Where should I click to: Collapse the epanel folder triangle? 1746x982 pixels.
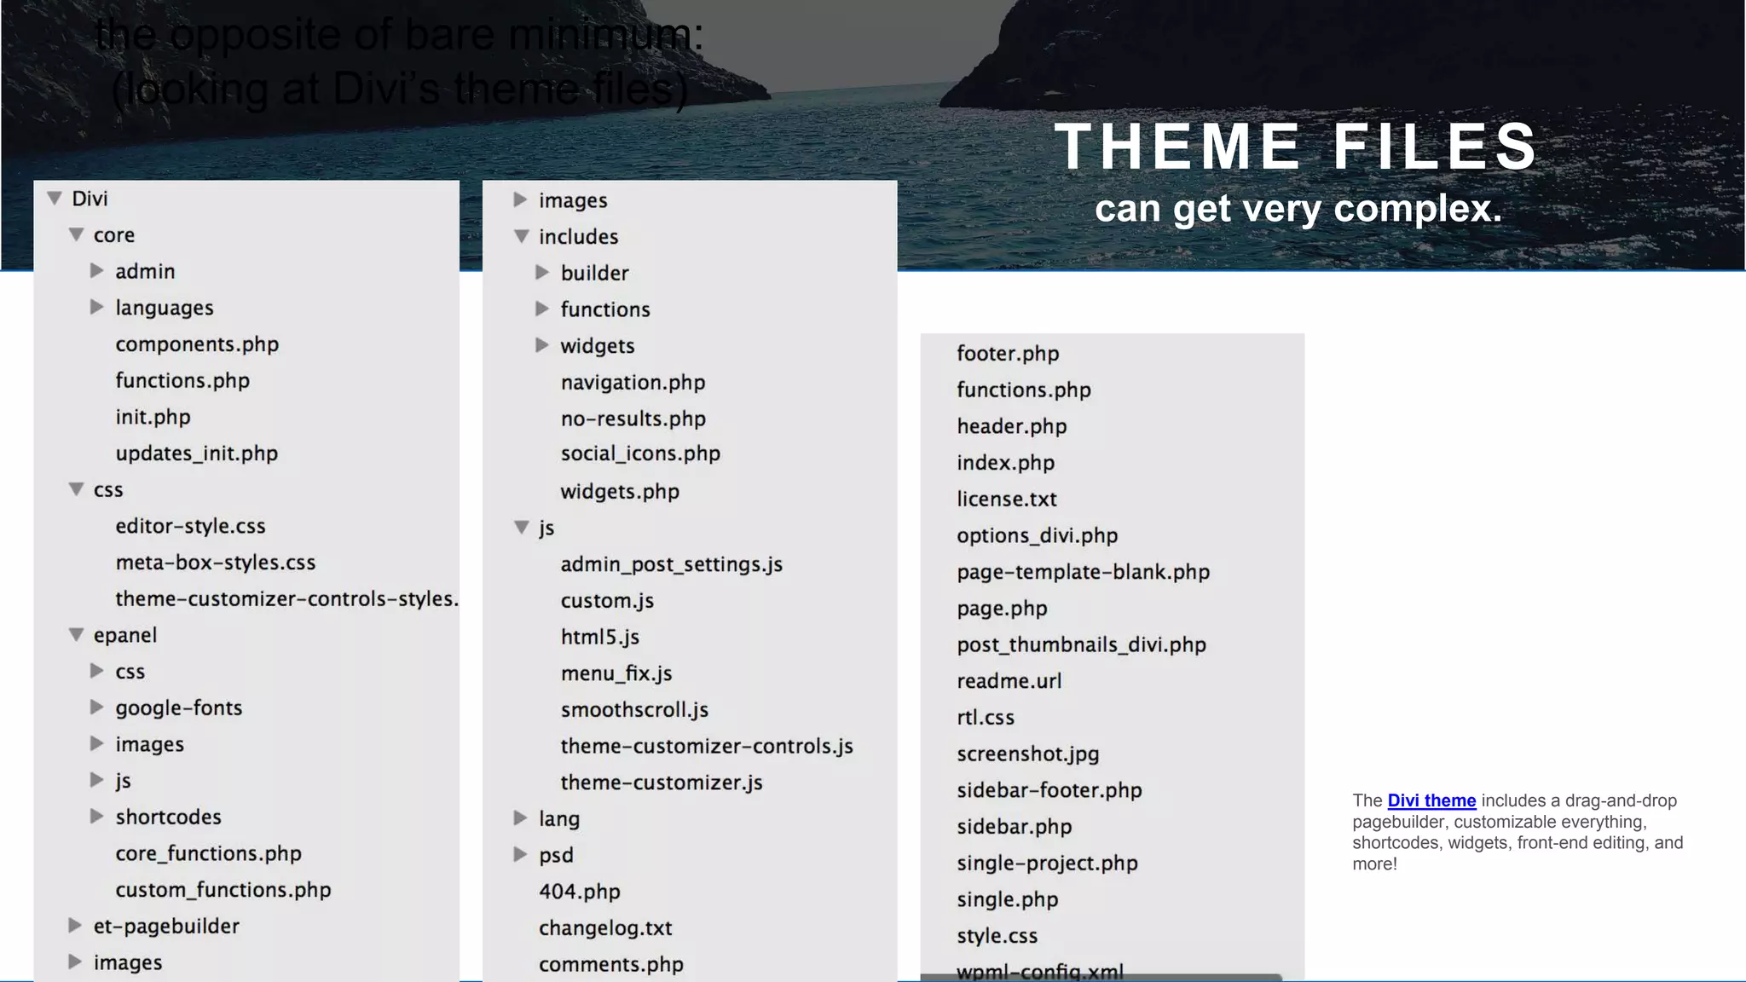click(76, 635)
